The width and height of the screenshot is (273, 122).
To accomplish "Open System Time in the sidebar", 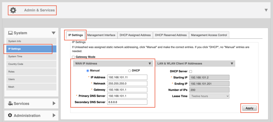I will [15, 56].
